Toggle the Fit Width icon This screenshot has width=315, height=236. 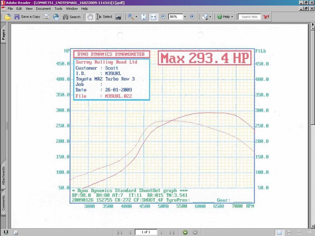pos(153,17)
